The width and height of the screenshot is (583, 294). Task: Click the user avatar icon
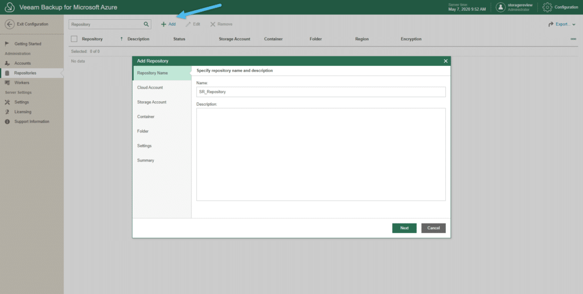(x=500, y=7)
